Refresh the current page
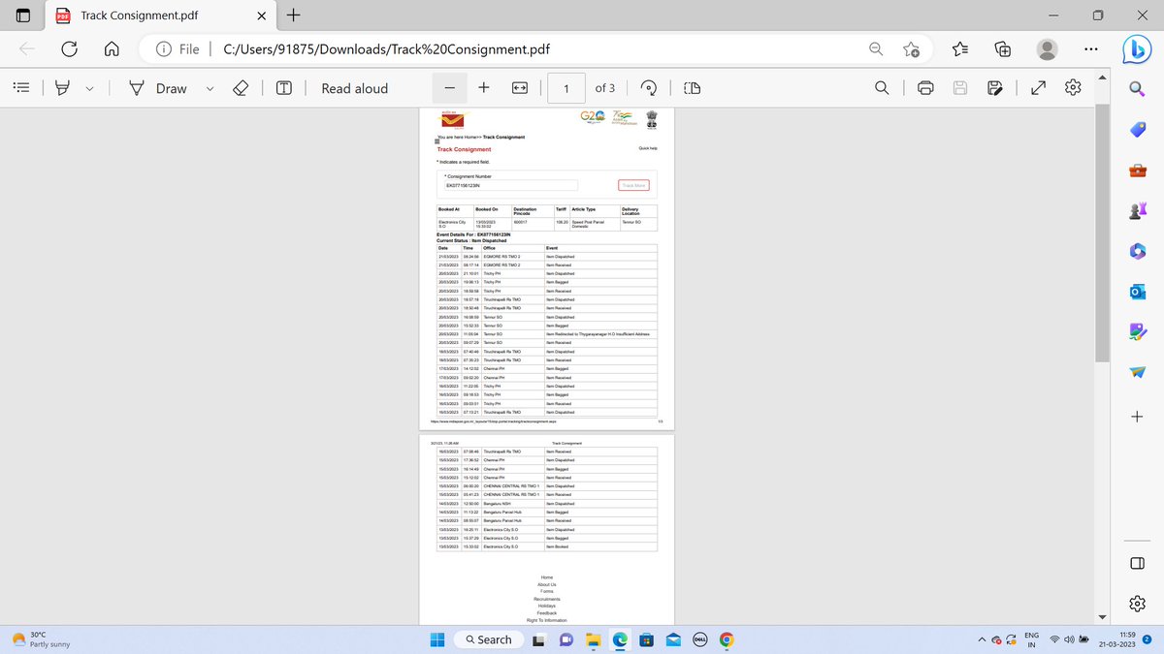The width and height of the screenshot is (1164, 654). tap(71, 48)
